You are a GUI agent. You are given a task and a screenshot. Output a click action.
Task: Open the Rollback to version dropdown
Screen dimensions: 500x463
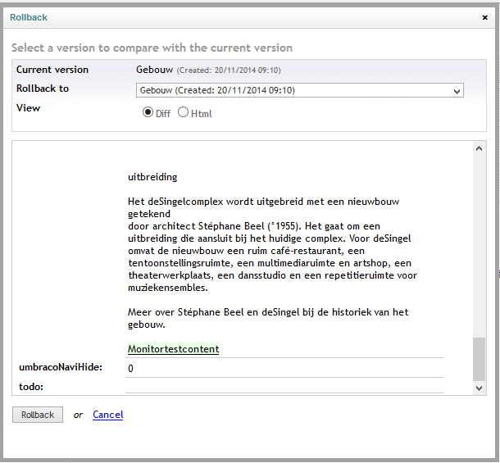[x=300, y=90]
